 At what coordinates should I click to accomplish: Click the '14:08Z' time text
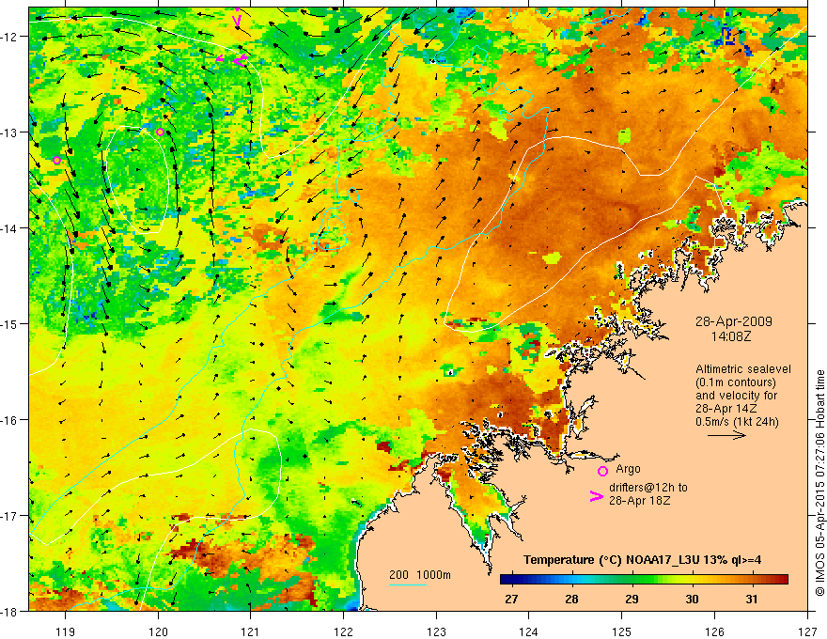(x=731, y=335)
